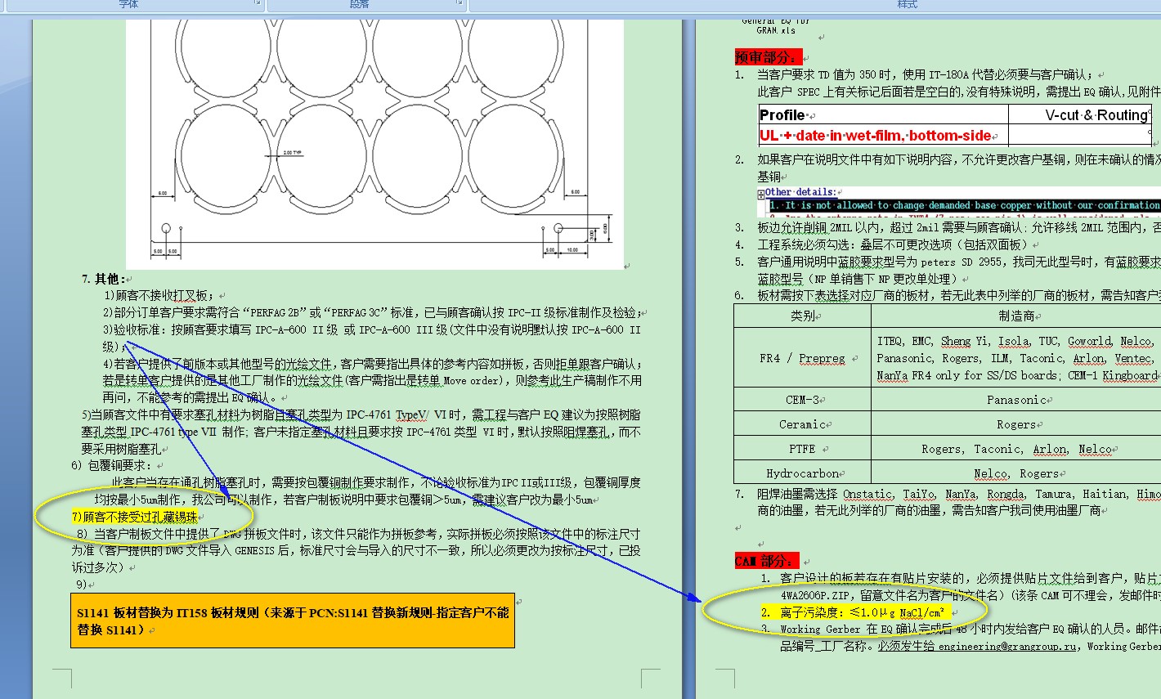Screen dimensions: 1161x699
Task: Click the 'FR4 / Prepreg' table cell
Action: click(802, 358)
